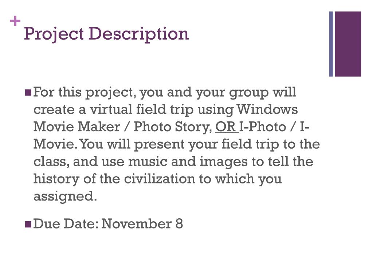Click the thin blue vertical bar
This screenshot has height=279, width=373.
coord(331,44)
